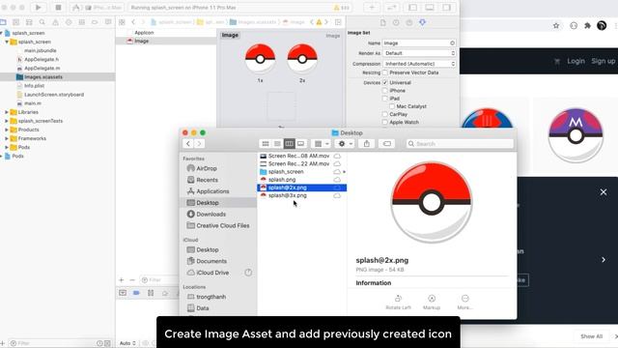This screenshot has width=618, height=348.
Task: Bookmark the page with the browser star icon
Action: (556, 26)
